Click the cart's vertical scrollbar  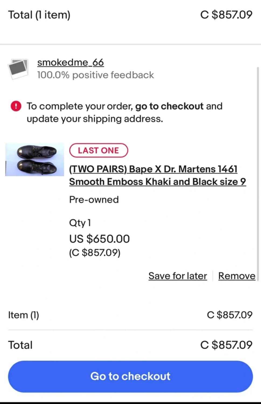(258, 172)
